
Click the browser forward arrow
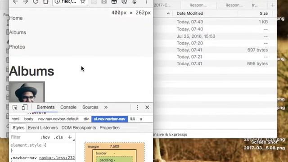[x=26, y=2]
